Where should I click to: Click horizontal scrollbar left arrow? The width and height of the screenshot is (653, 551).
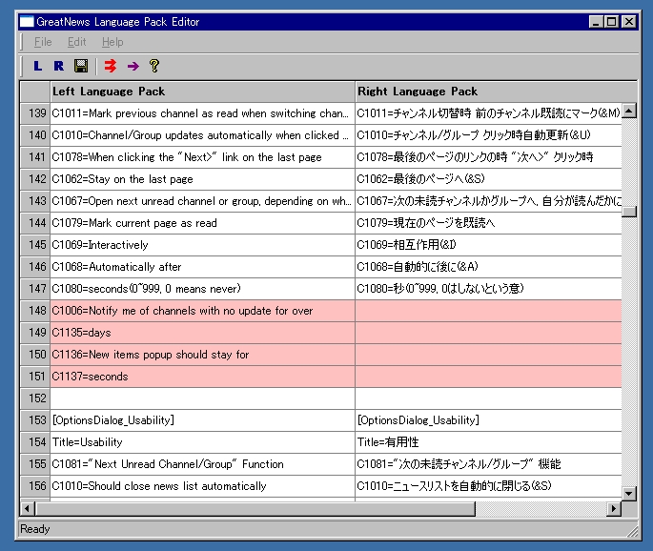tap(27, 508)
